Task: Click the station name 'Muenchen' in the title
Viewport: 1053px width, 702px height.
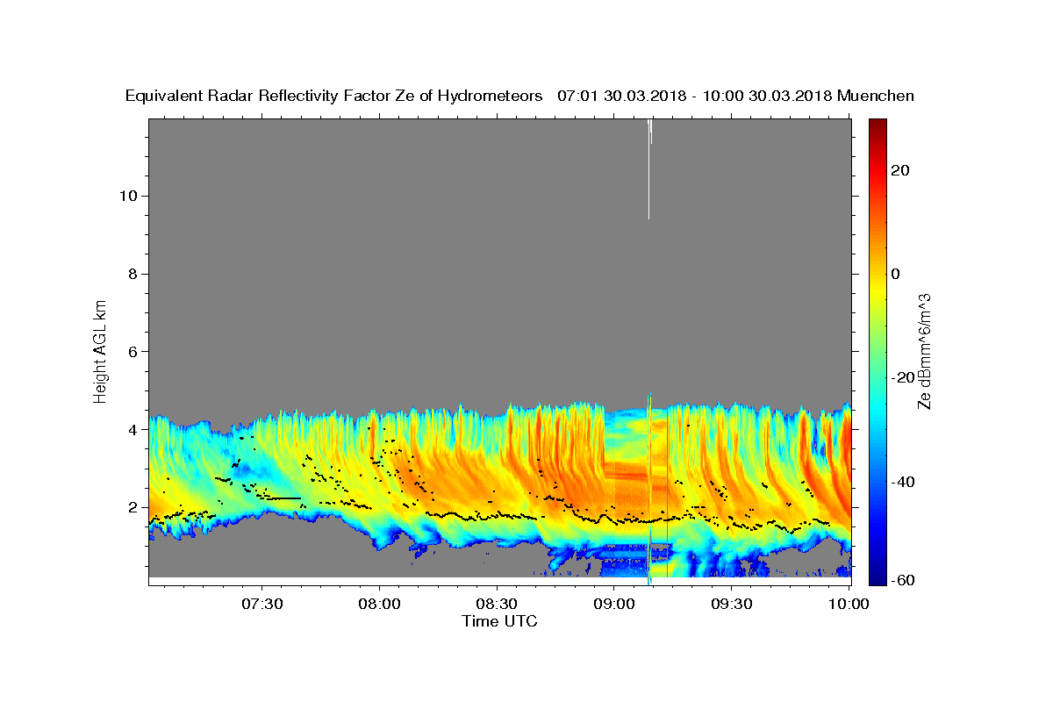Action: pyautogui.click(x=876, y=97)
